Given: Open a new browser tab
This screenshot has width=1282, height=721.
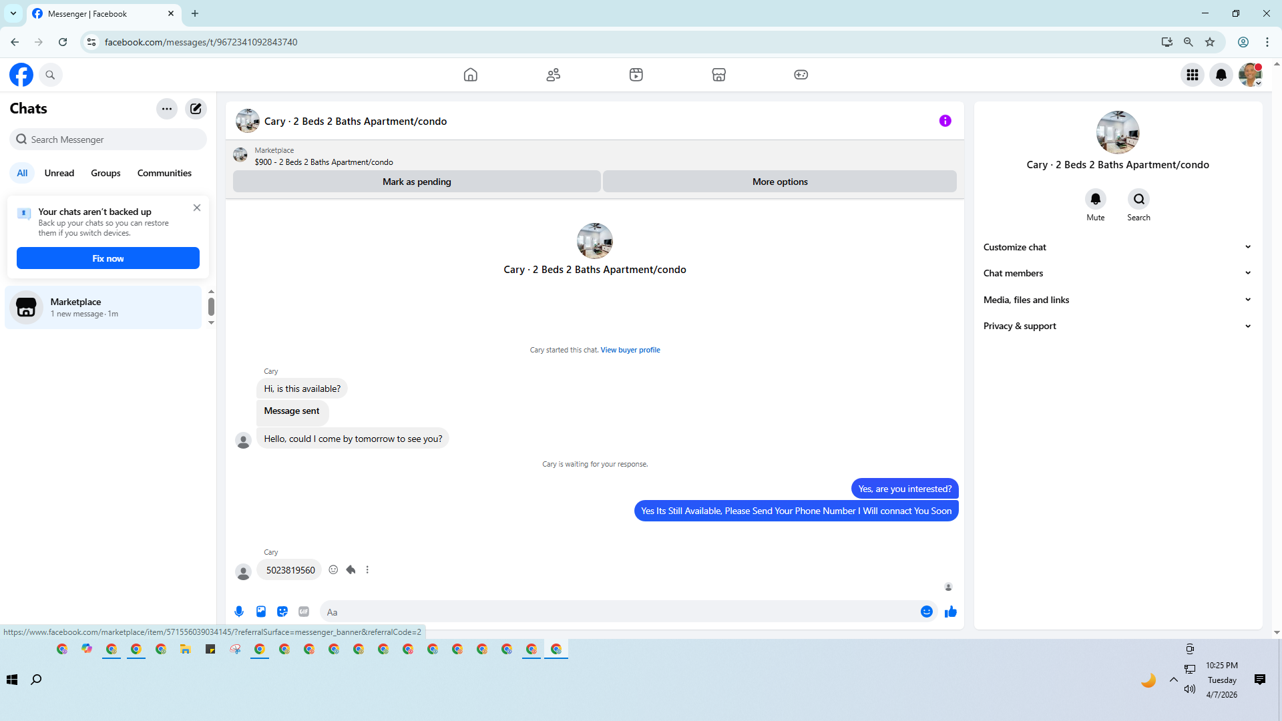Looking at the screenshot, I should coord(195,13).
